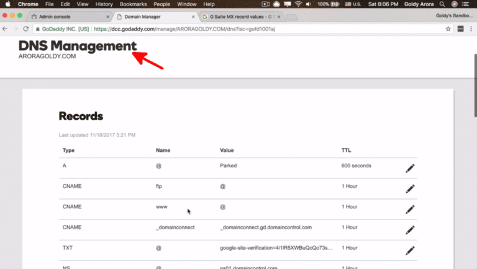The height and width of the screenshot is (269, 477).
Task: Click the _domainconnect.gd.domaincontrol.com value
Action: [266, 227]
